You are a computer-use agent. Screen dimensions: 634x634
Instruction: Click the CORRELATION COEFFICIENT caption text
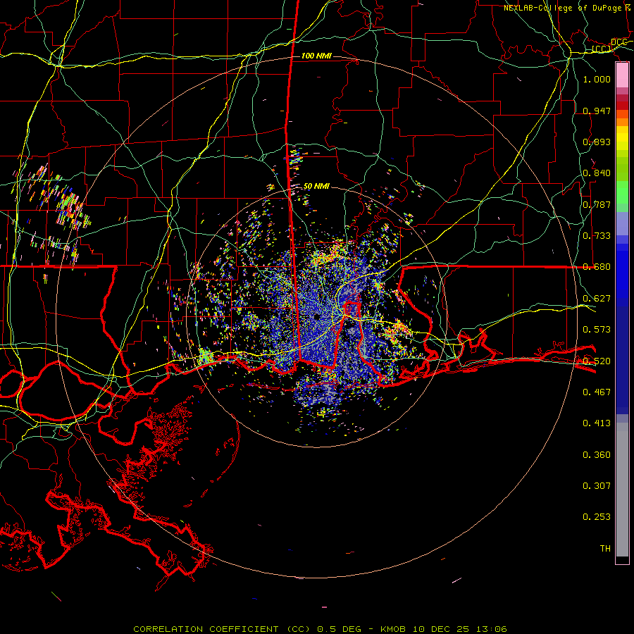click(206, 629)
